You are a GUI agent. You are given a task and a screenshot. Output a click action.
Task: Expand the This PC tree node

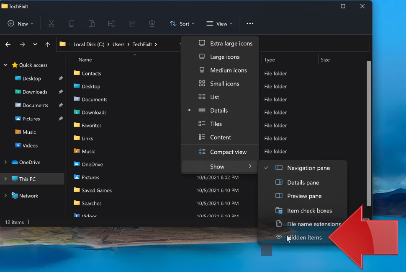pyautogui.click(x=5, y=179)
